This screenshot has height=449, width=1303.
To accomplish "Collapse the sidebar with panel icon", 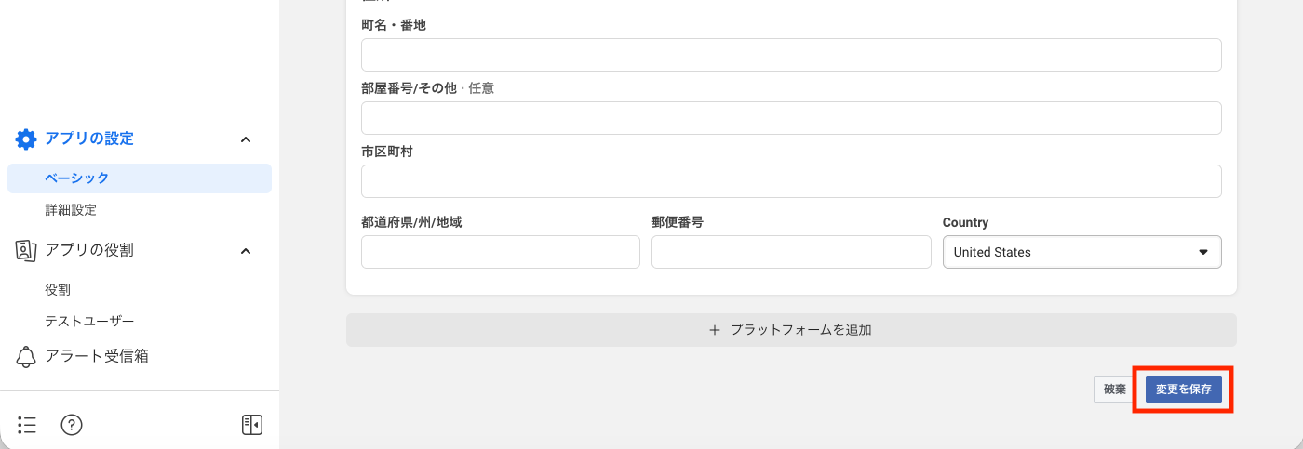I will click(251, 425).
